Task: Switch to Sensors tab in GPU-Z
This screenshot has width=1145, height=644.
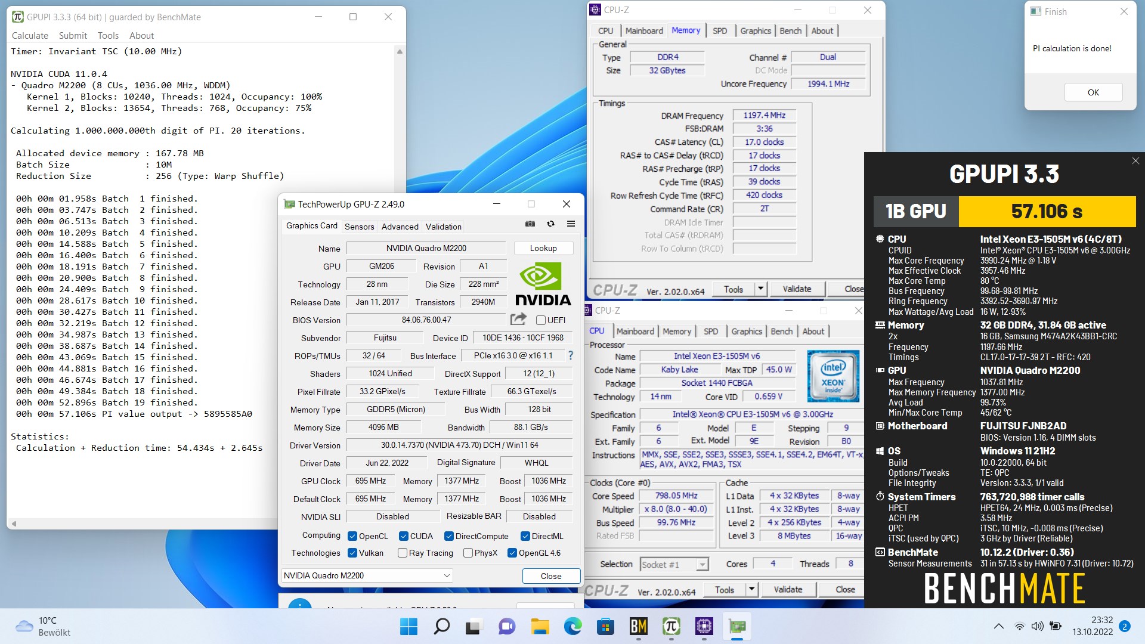Action: (x=360, y=227)
